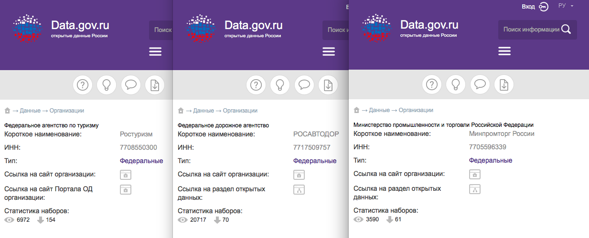Click INN value 7708550300

pos(139,147)
